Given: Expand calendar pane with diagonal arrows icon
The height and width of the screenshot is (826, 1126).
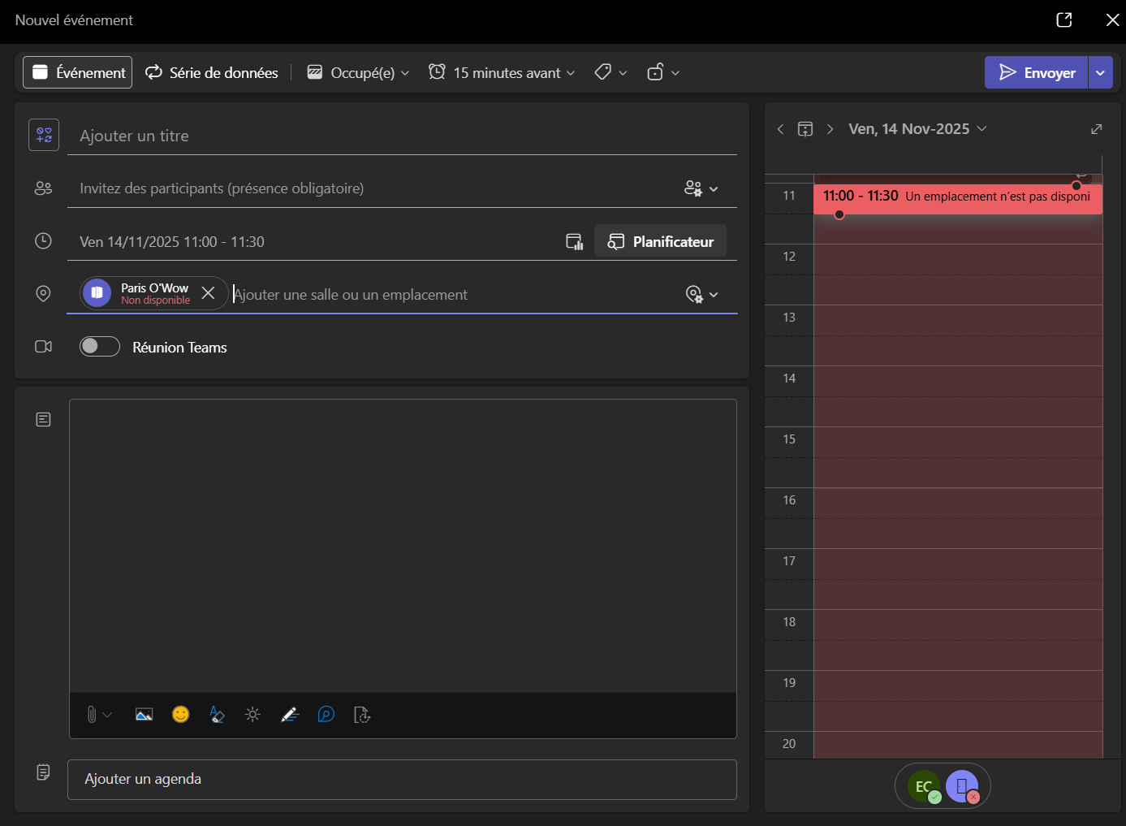Looking at the screenshot, I should coord(1096,129).
